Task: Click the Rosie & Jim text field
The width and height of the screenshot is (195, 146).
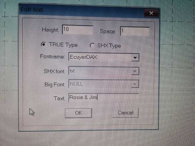Action: (x=103, y=98)
